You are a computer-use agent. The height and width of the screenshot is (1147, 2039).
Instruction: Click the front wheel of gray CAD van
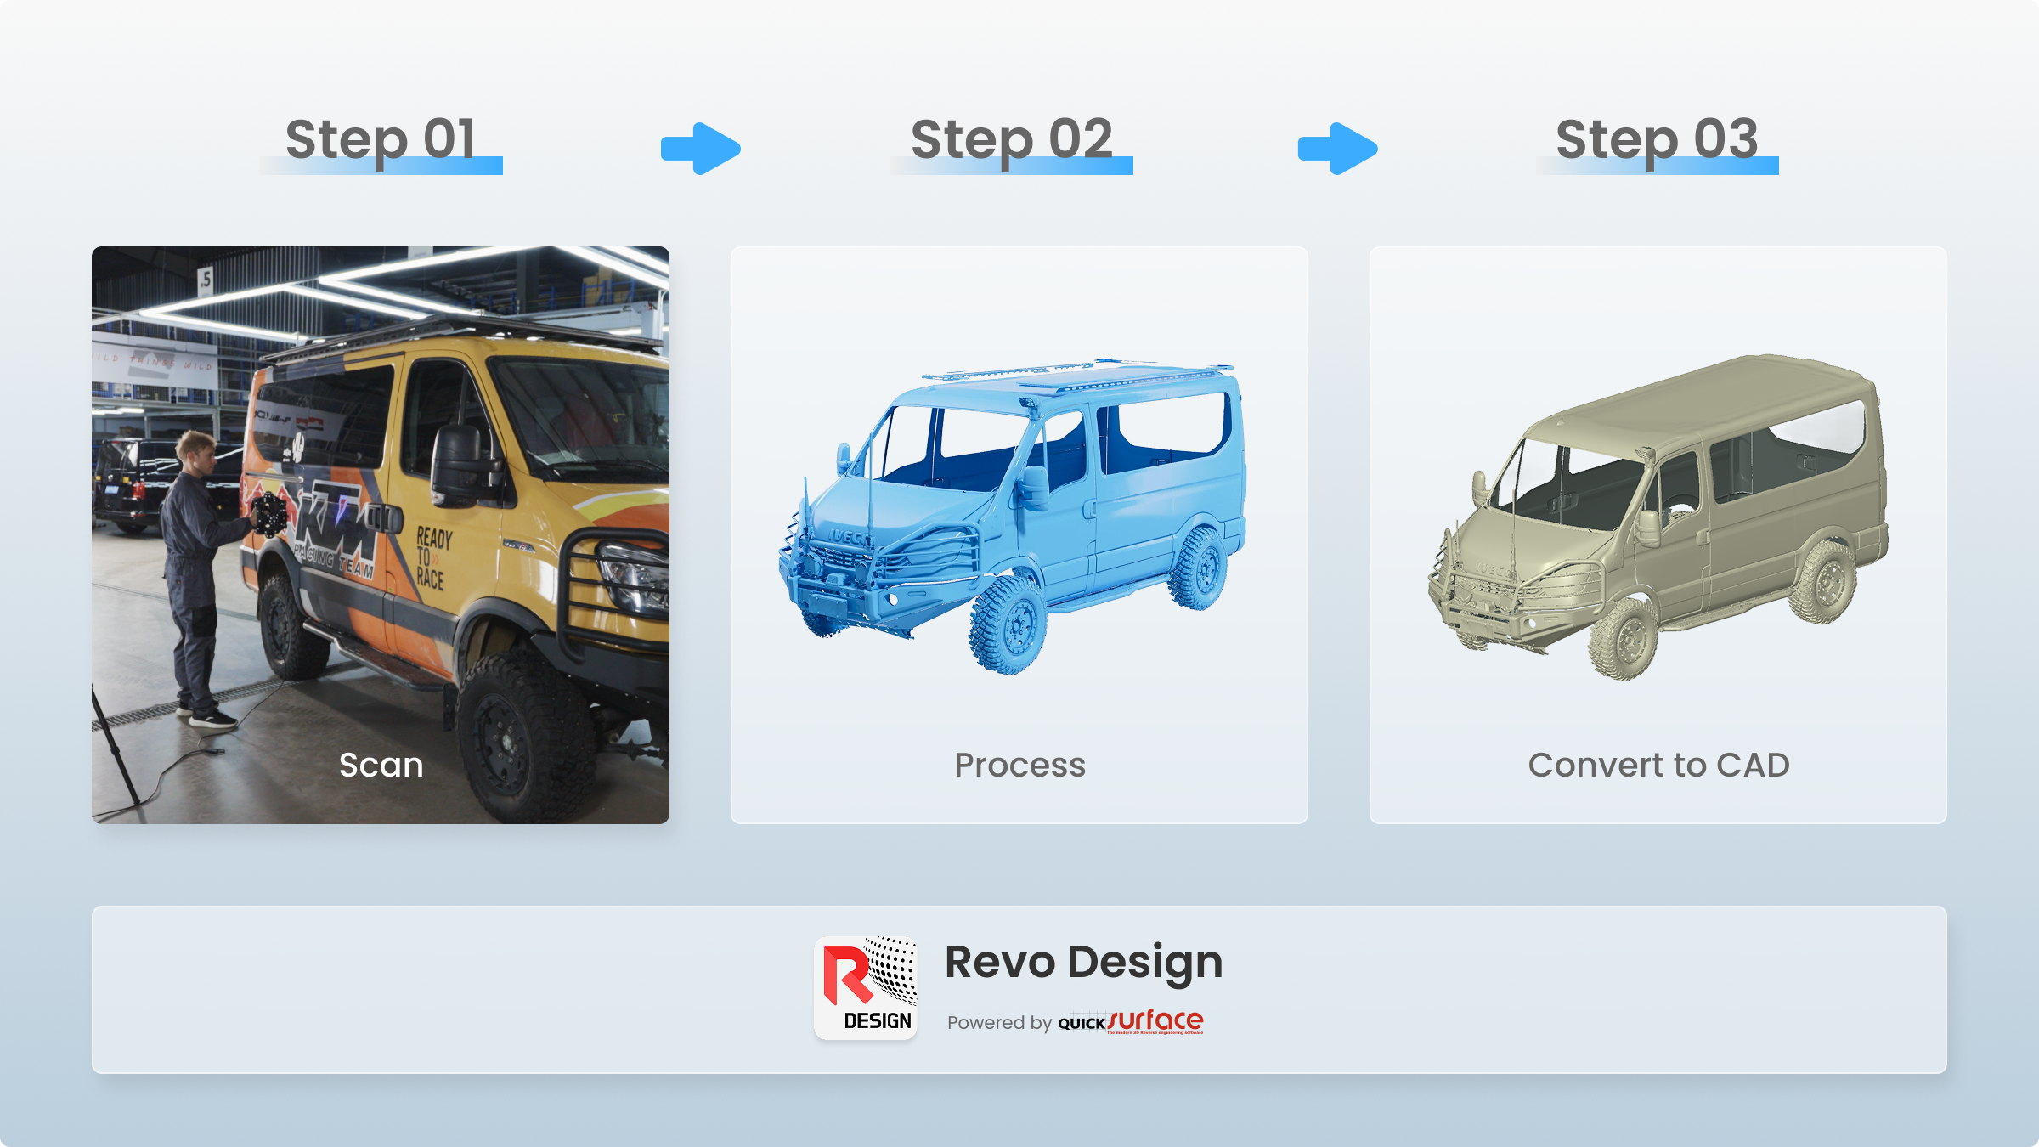[1625, 639]
